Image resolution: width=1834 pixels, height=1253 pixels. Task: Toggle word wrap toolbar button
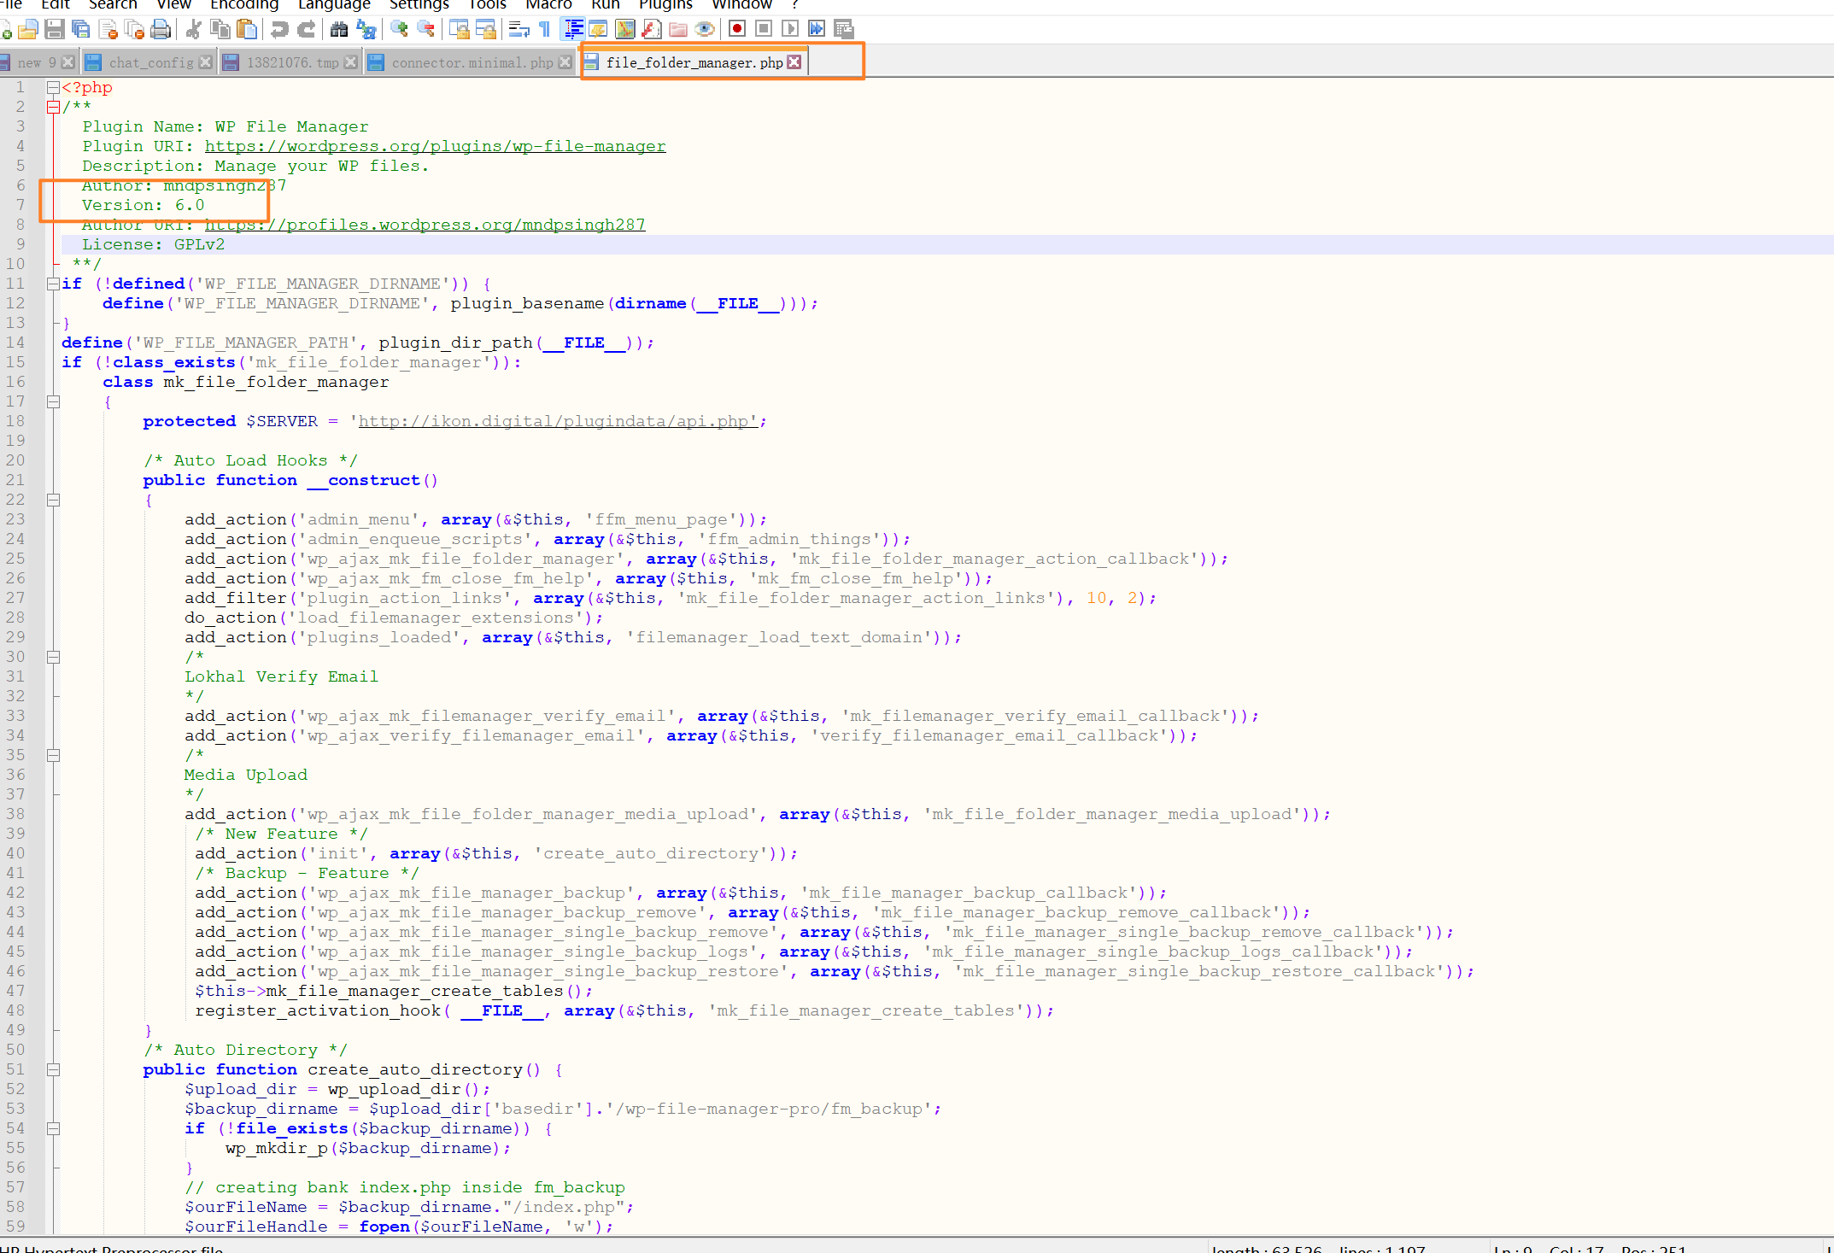[x=519, y=30]
